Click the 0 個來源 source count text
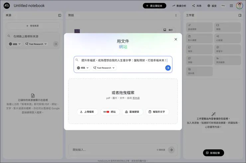 pyautogui.click(x=161, y=150)
